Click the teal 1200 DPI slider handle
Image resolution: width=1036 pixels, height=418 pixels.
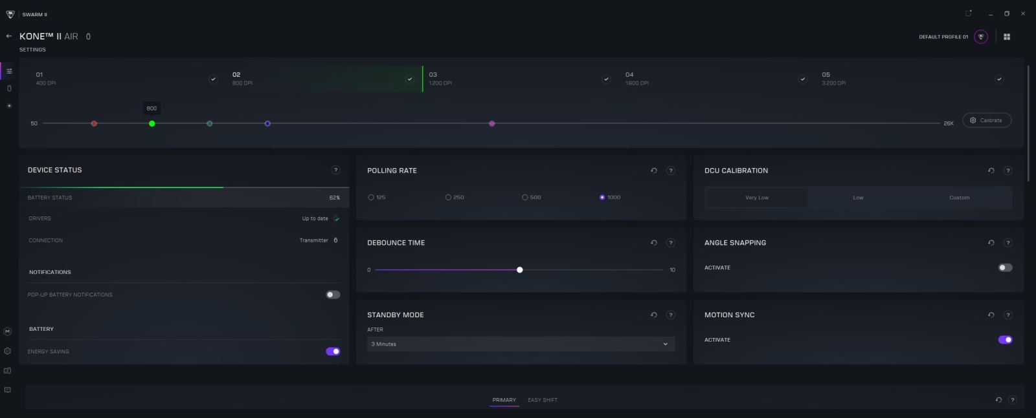coord(210,123)
